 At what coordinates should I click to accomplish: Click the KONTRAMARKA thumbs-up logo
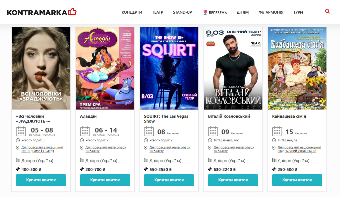tap(42, 12)
